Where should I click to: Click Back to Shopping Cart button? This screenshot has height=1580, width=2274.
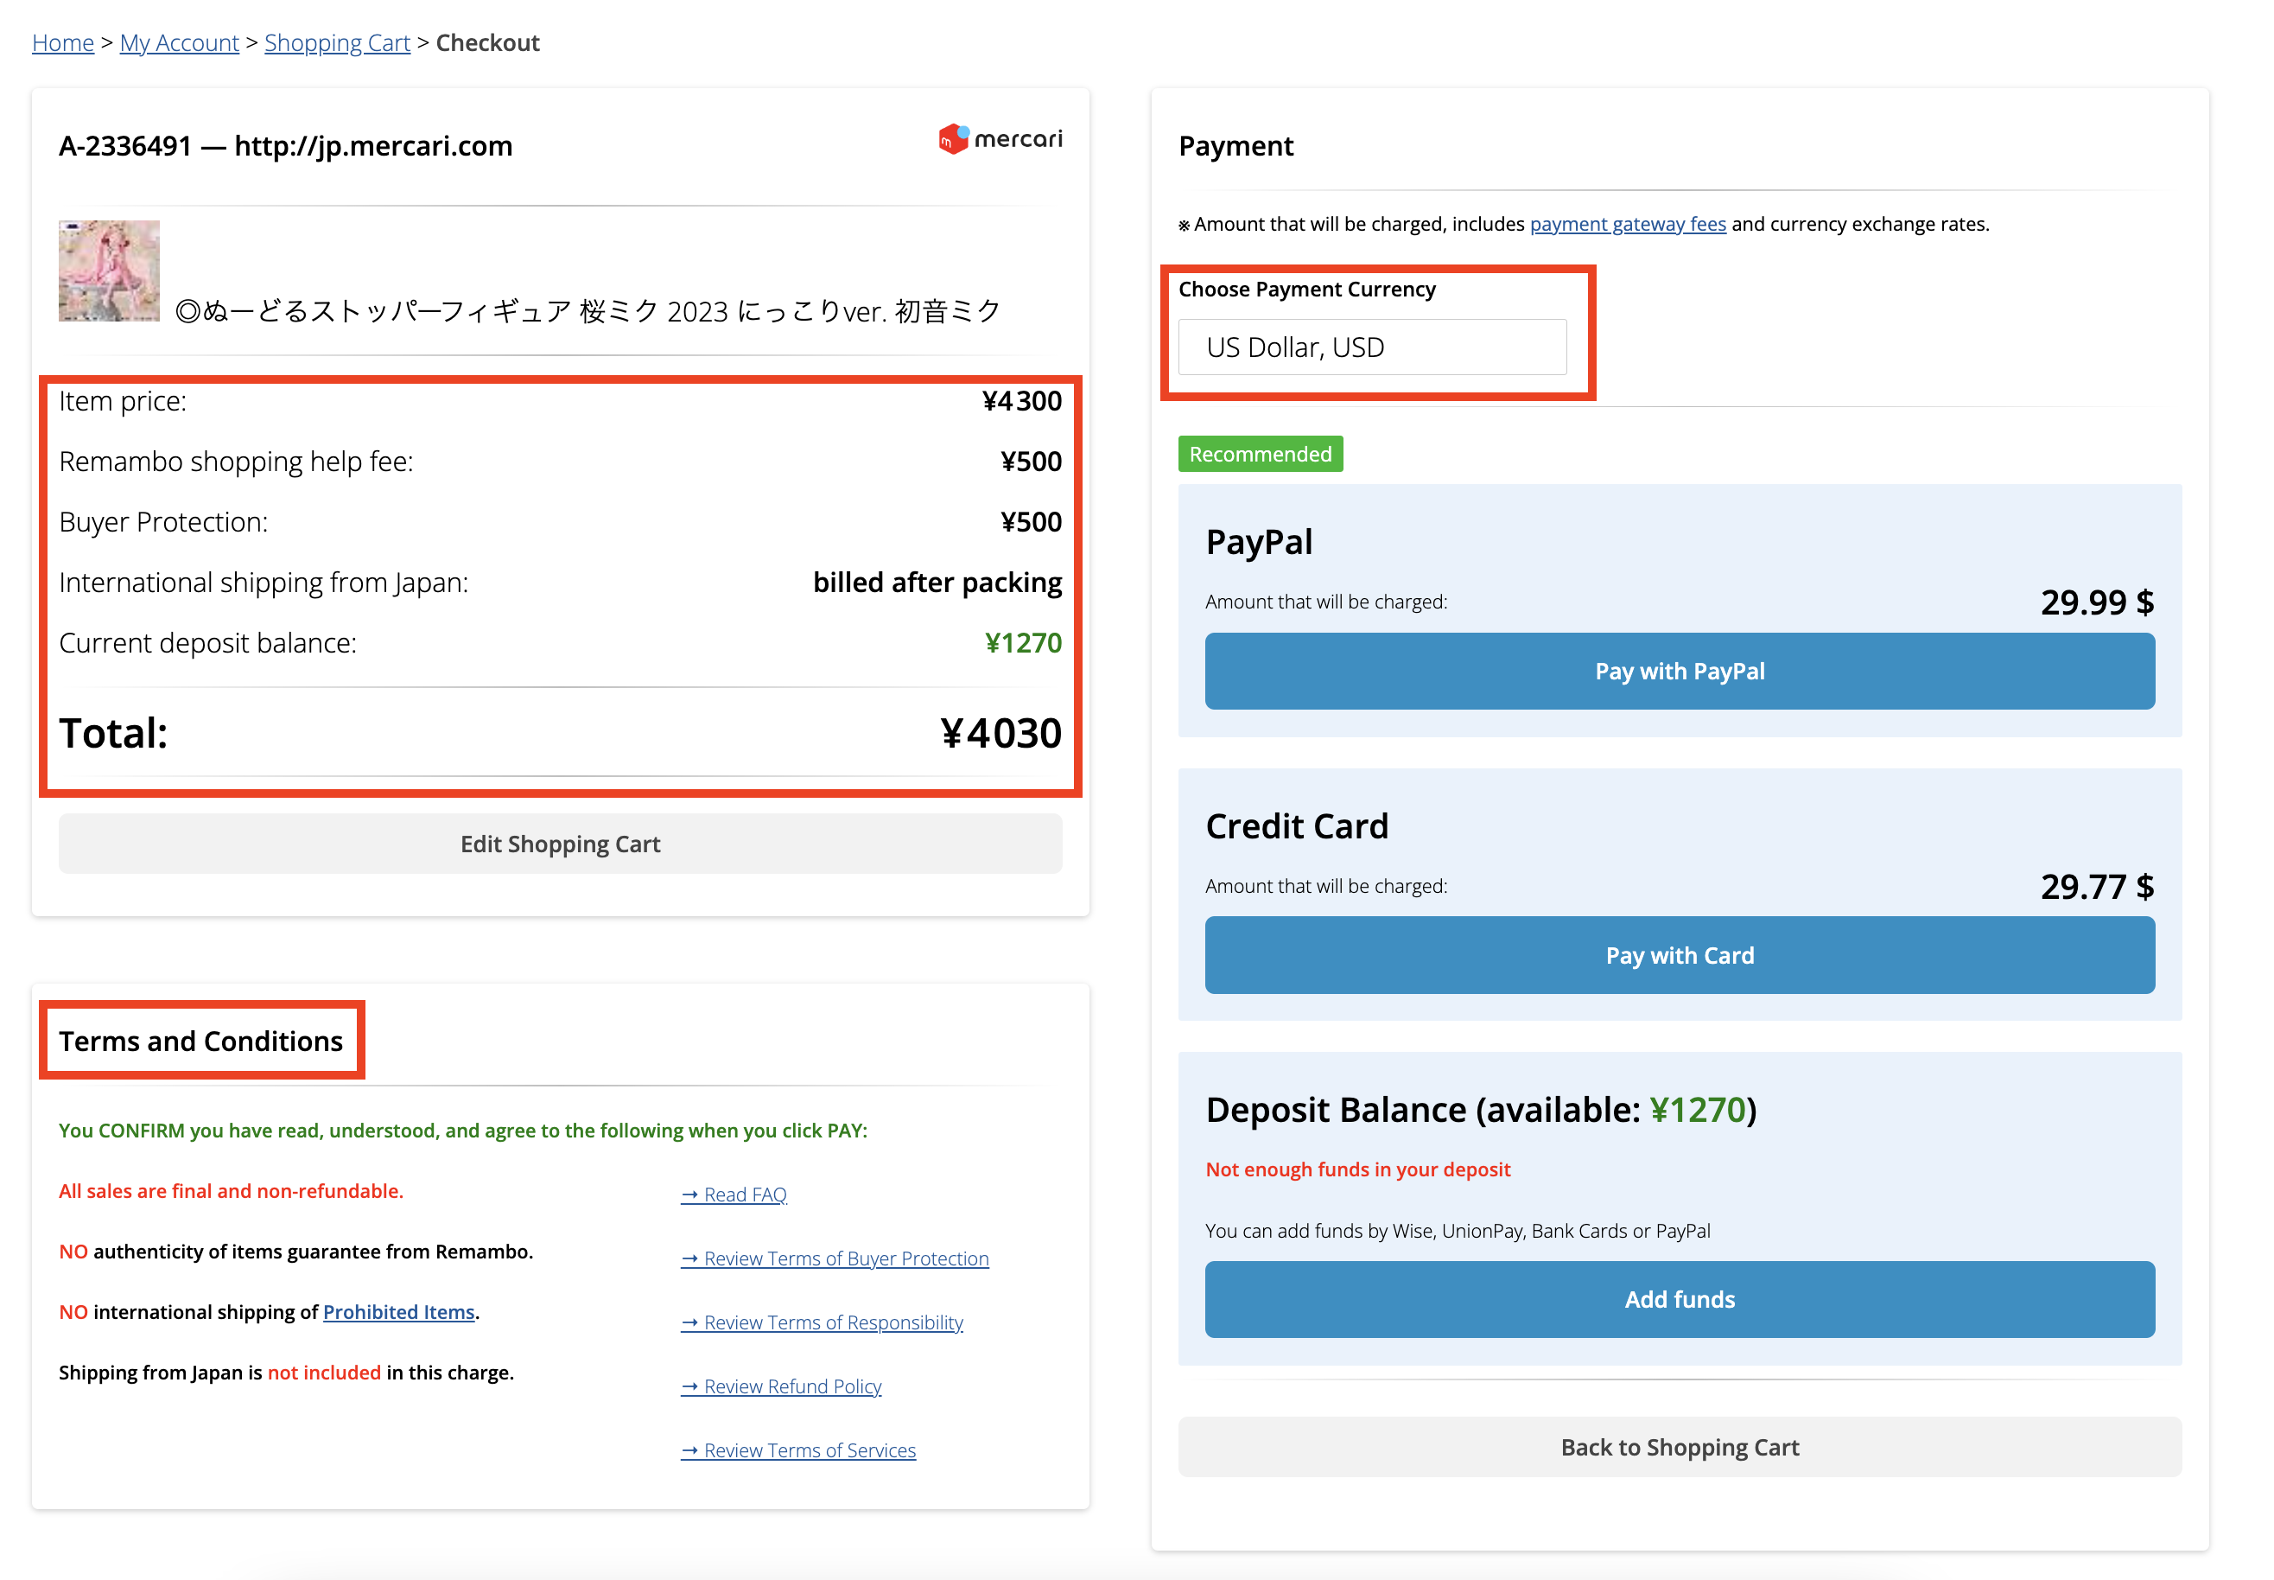point(1679,1448)
